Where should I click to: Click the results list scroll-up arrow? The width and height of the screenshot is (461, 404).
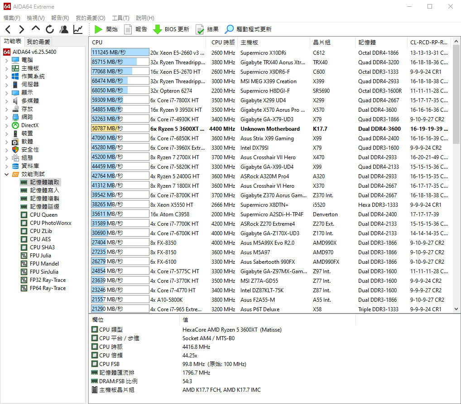tap(456, 42)
